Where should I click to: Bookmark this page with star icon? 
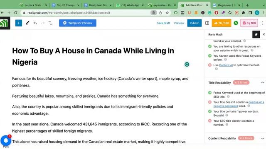point(167,13)
